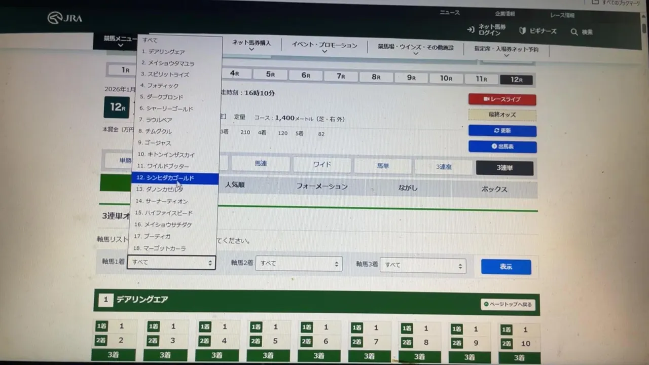Viewport: 649px width, 365px height.
Task: Open the 企業情報 header link
Action: (x=505, y=14)
